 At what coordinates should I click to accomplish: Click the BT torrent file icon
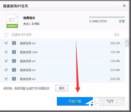12,21
